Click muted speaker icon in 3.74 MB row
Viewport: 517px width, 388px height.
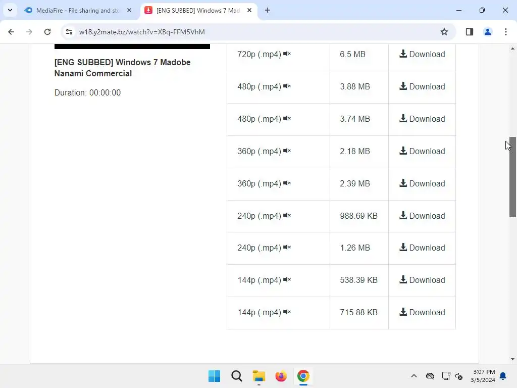287,118
